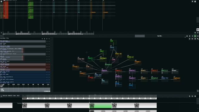Click the 0F.LFO waveform controller row

23,77
